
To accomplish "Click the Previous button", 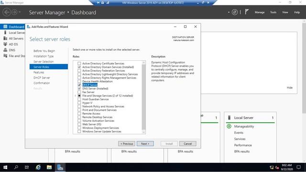I will (126, 144).
